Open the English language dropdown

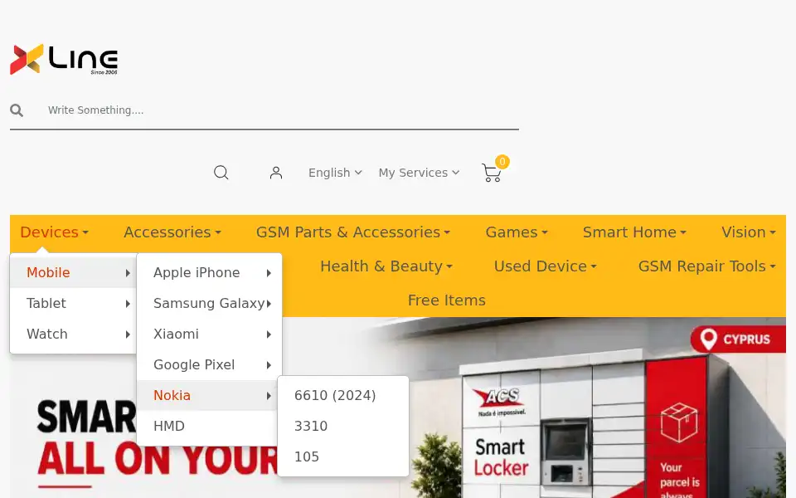(x=335, y=173)
